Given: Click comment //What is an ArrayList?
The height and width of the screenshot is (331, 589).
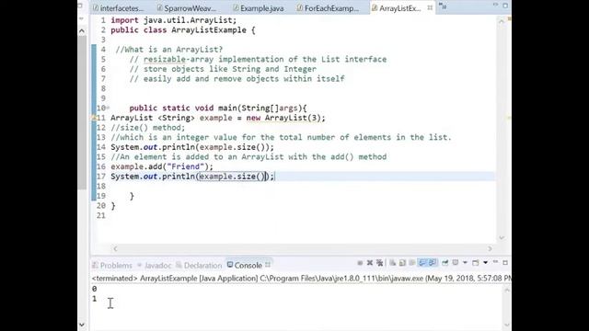Looking at the screenshot, I should coord(169,50).
